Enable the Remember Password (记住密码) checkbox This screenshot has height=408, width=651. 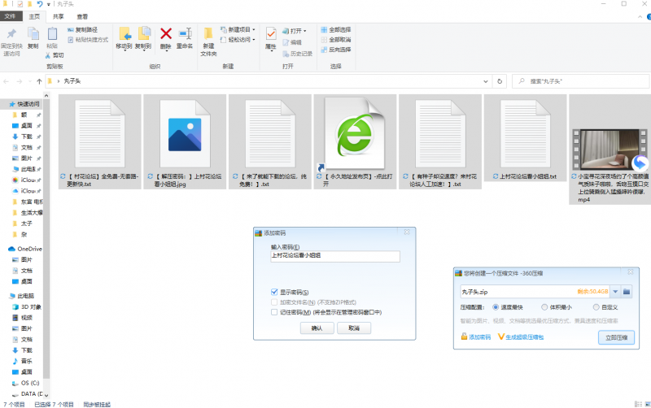pos(274,311)
